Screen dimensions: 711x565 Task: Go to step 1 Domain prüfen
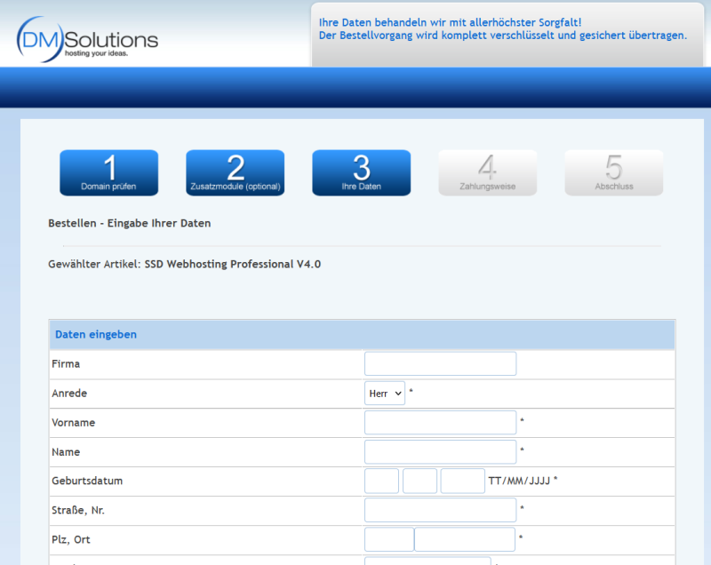click(108, 172)
